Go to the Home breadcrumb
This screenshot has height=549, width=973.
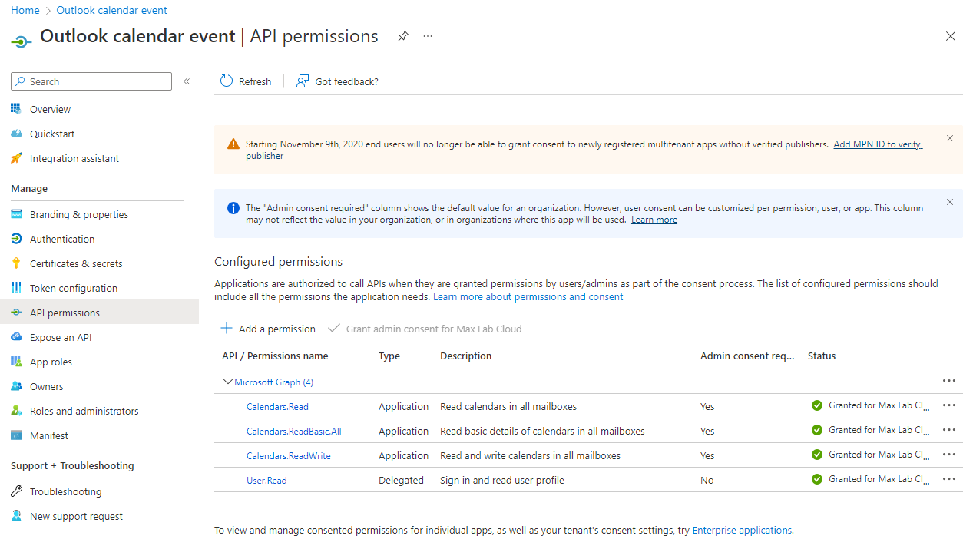click(25, 10)
